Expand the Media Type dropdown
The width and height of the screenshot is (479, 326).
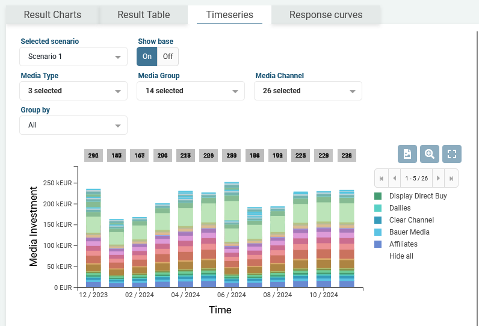coord(73,91)
